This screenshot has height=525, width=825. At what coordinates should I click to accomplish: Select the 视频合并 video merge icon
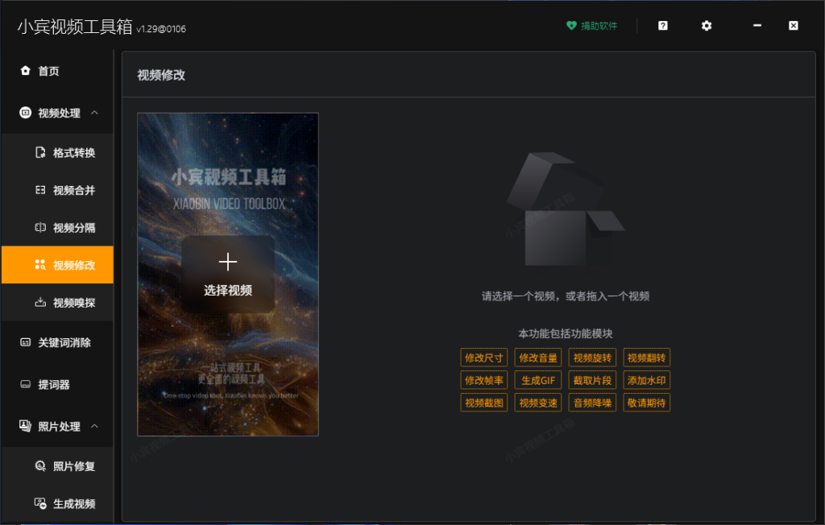pyautogui.click(x=40, y=190)
